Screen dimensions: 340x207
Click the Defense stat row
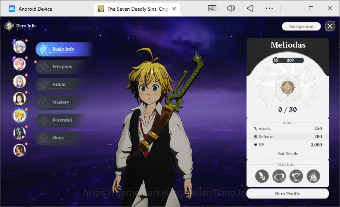pyautogui.click(x=287, y=136)
